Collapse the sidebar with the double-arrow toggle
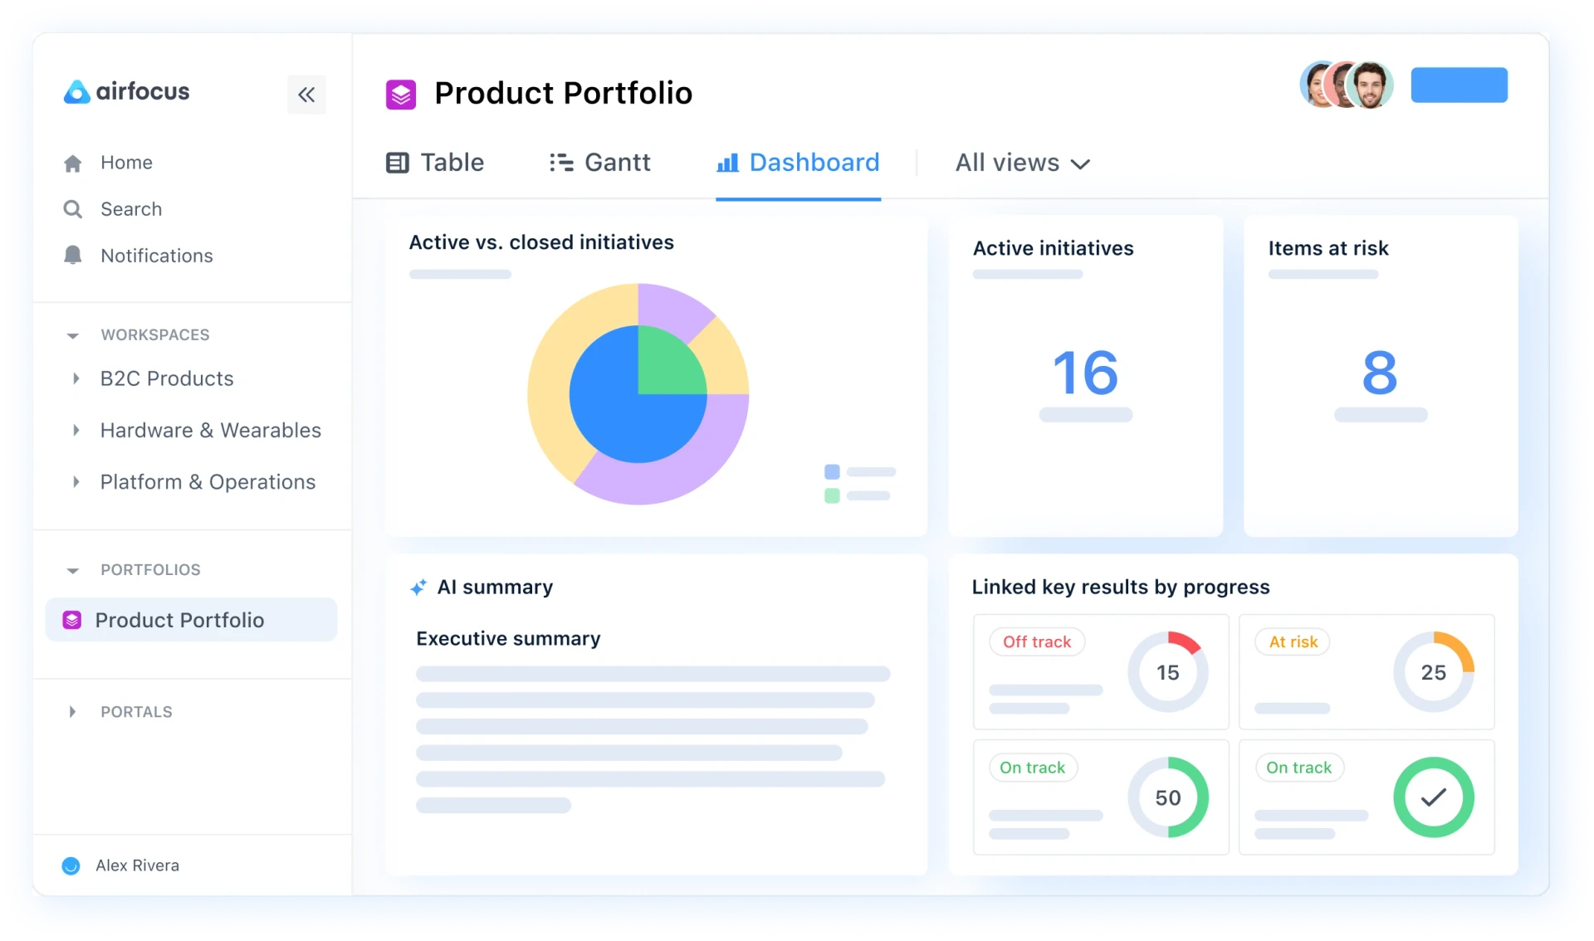Screen dimensions: 1594x941 (306, 95)
